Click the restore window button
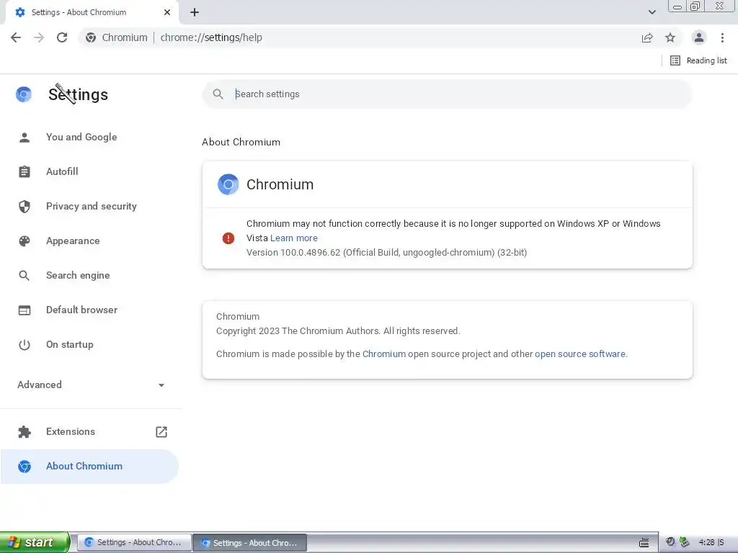Image resolution: width=738 pixels, height=553 pixels. click(695, 6)
